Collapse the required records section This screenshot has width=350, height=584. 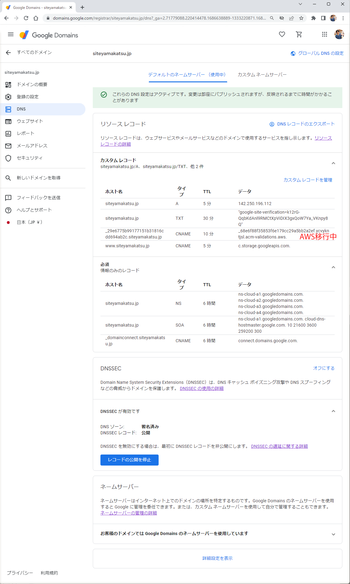pos(333,267)
